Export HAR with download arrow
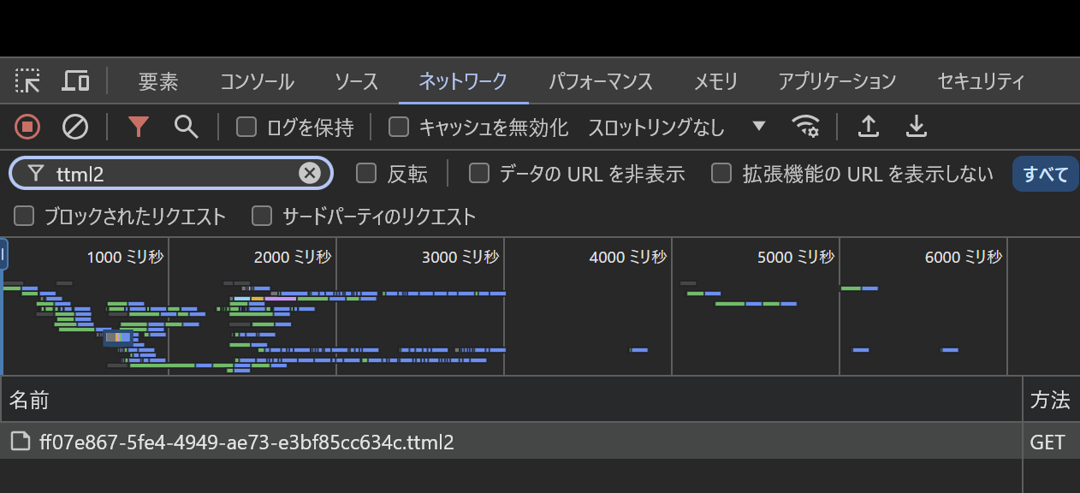The width and height of the screenshot is (1080, 493). 917,127
